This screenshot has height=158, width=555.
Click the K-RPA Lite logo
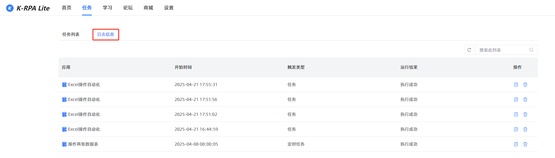coord(28,8)
